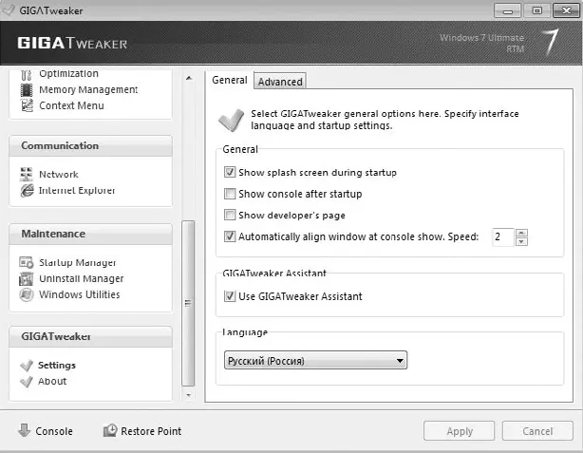The image size is (583, 453).
Task: Click the Console arrow icon
Action: pyautogui.click(x=24, y=430)
